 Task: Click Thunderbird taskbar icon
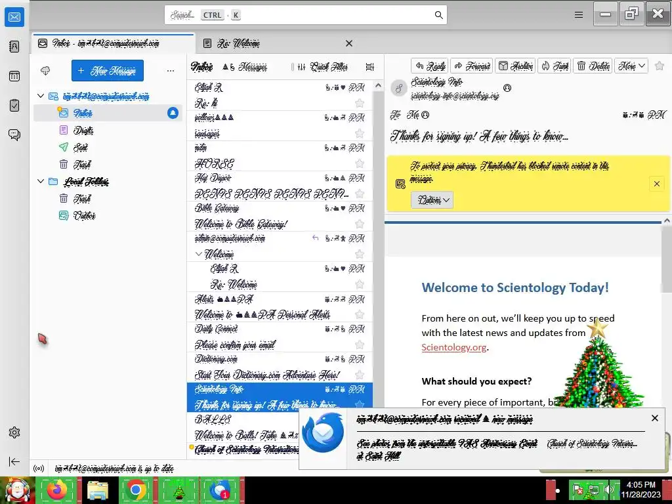[x=220, y=490]
